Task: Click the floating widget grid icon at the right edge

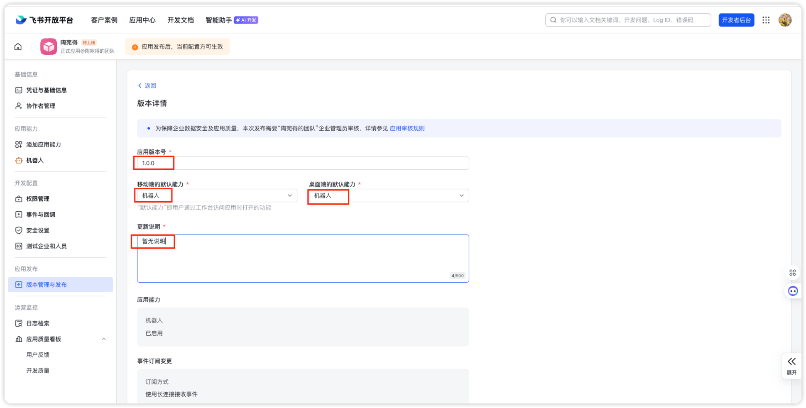Action: tap(792, 273)
